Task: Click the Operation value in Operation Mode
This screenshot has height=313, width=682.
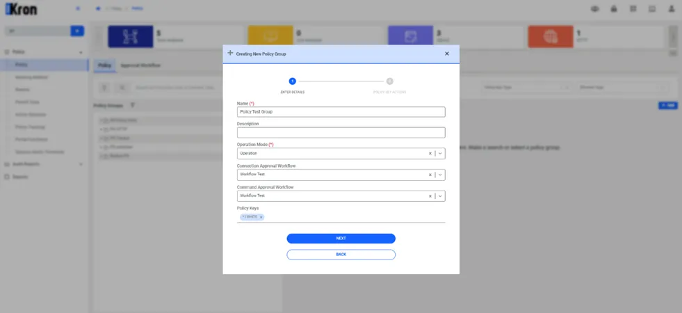Action: 248,154
